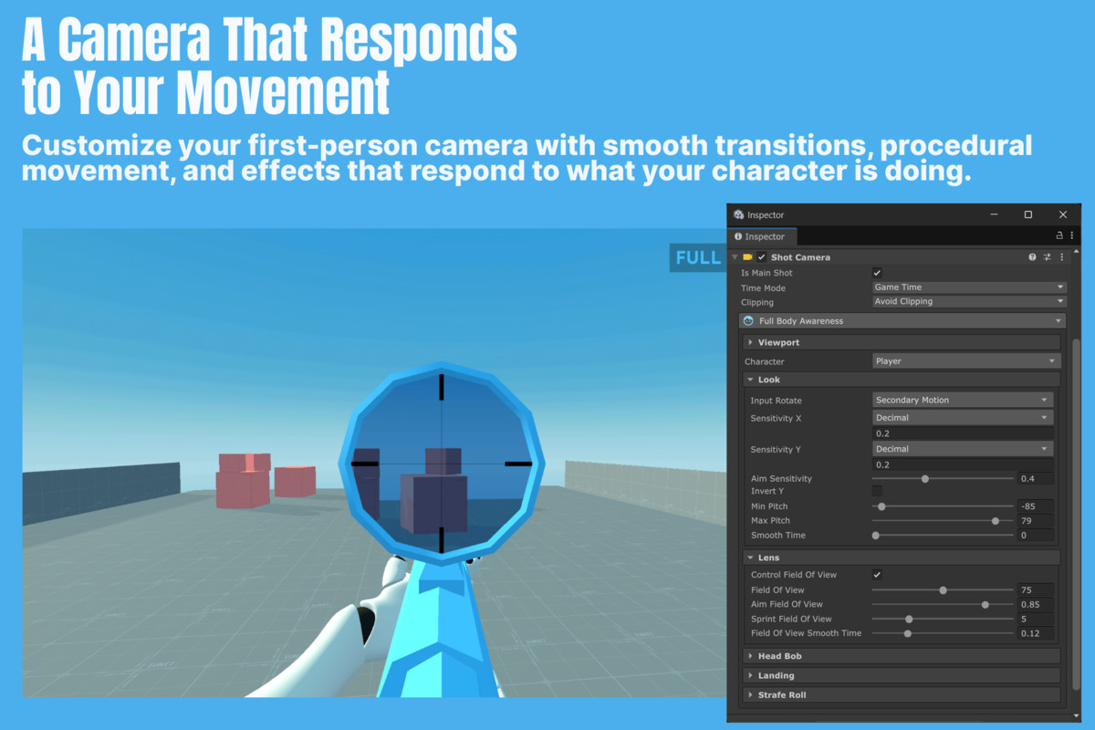Click the Sprint Field Of View 5 field
This screenshot has height=730, width=1095.
point(1036,619)
